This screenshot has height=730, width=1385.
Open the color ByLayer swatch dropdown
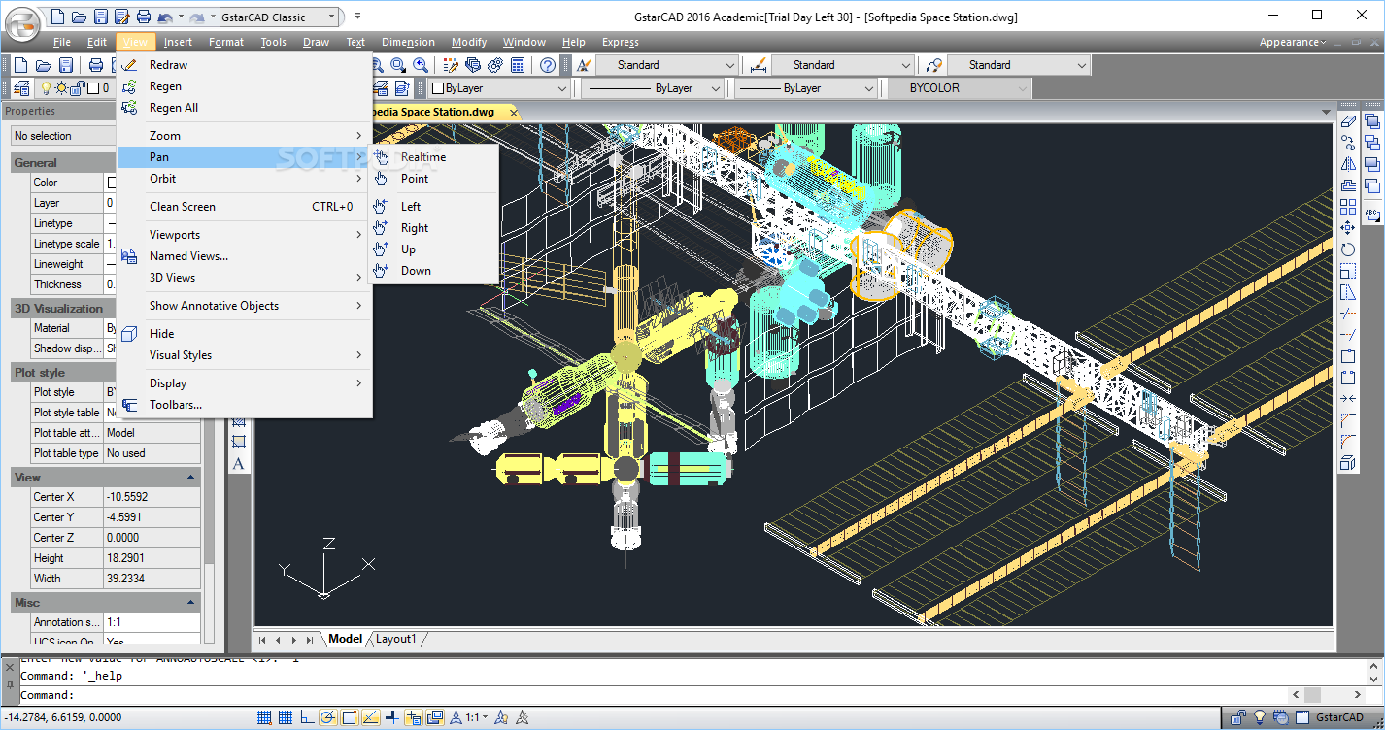coord(499,88)
